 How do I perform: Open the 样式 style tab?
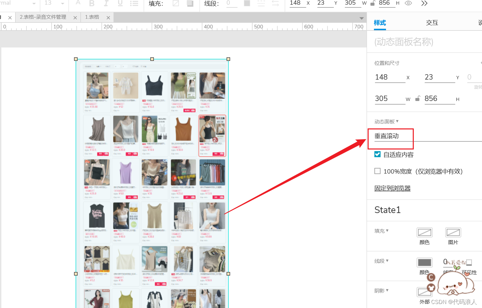(380, 23)
